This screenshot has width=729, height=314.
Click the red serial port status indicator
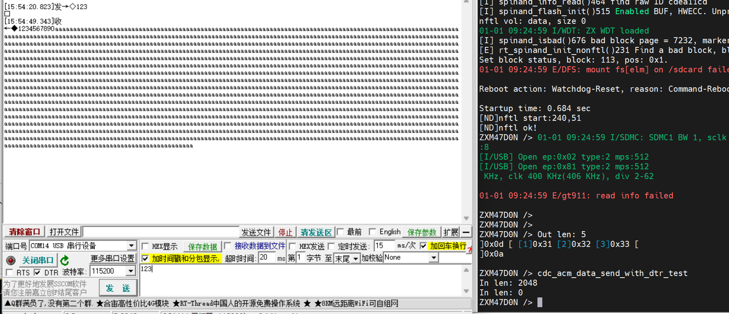point(11,261)
